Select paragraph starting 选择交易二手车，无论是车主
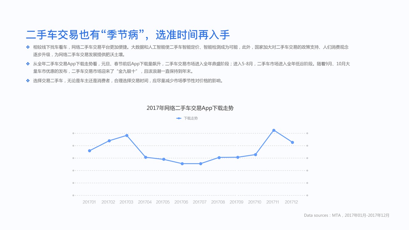The height and width of the screenshot is (230, 409). coord(128,81)
